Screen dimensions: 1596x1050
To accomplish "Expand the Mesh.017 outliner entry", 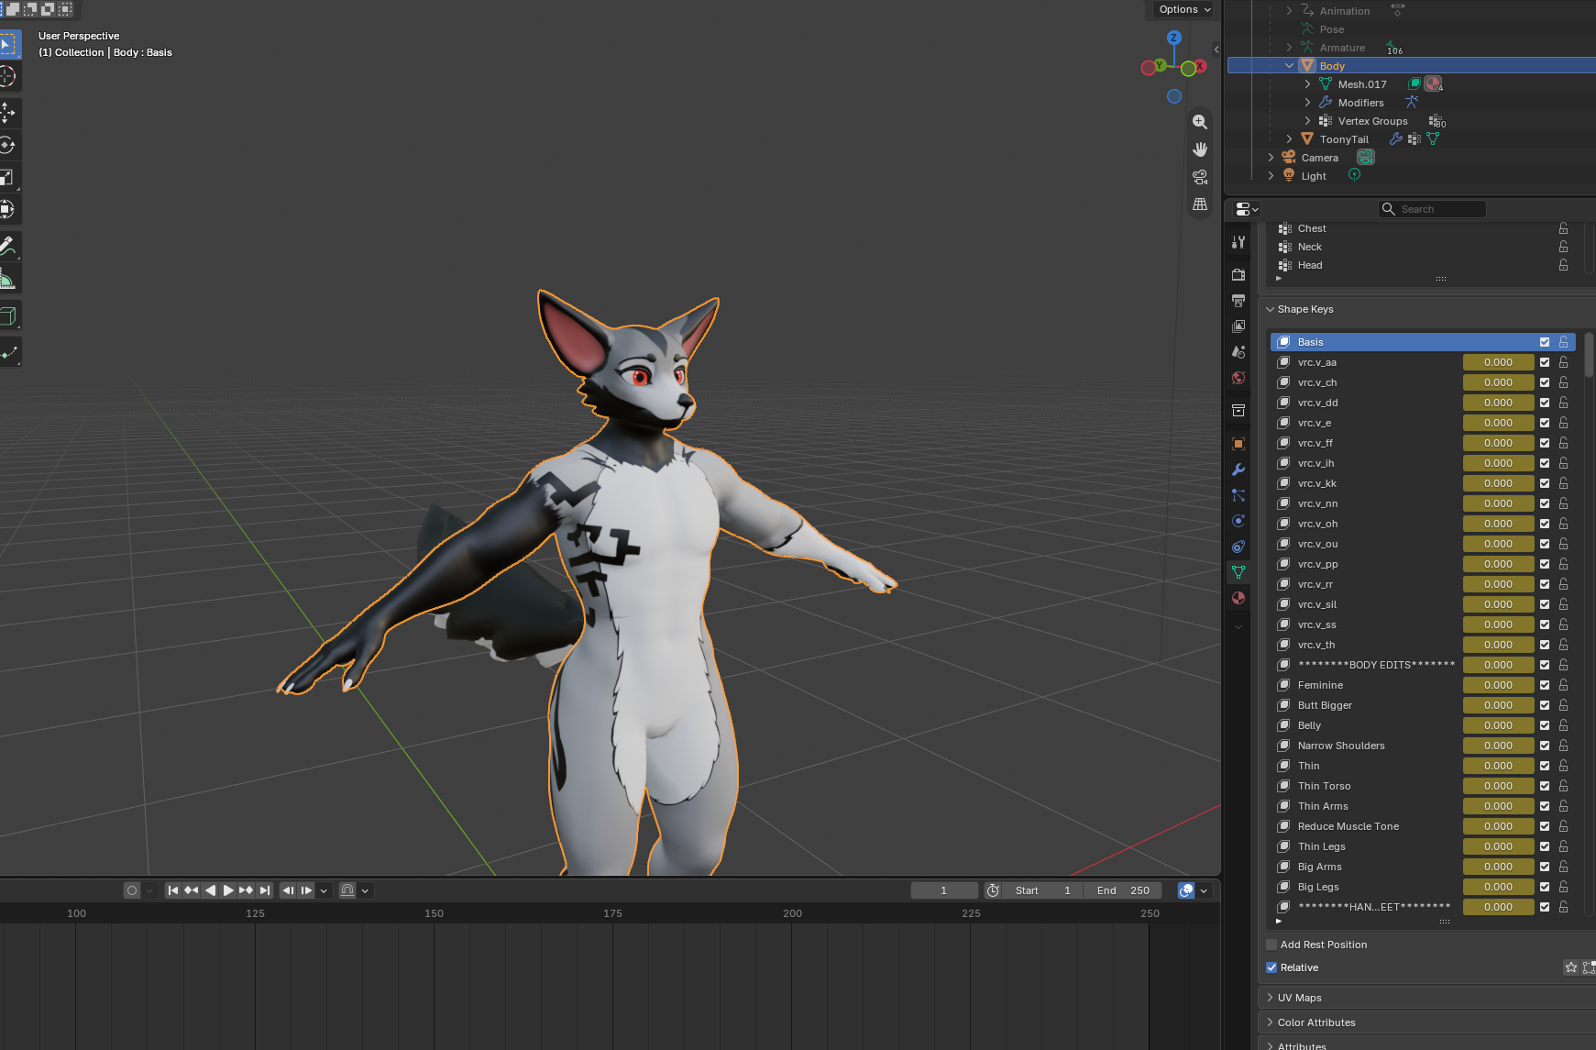I will click(x=1307, y=84).
